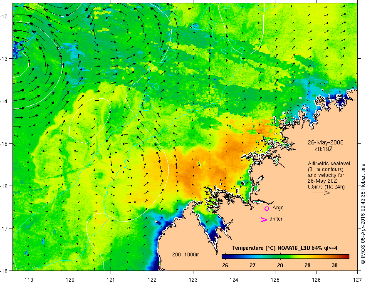Click the latitude axis label "-13"
The height and width of the screenshot is (283, 366).
tap(5, 59)
